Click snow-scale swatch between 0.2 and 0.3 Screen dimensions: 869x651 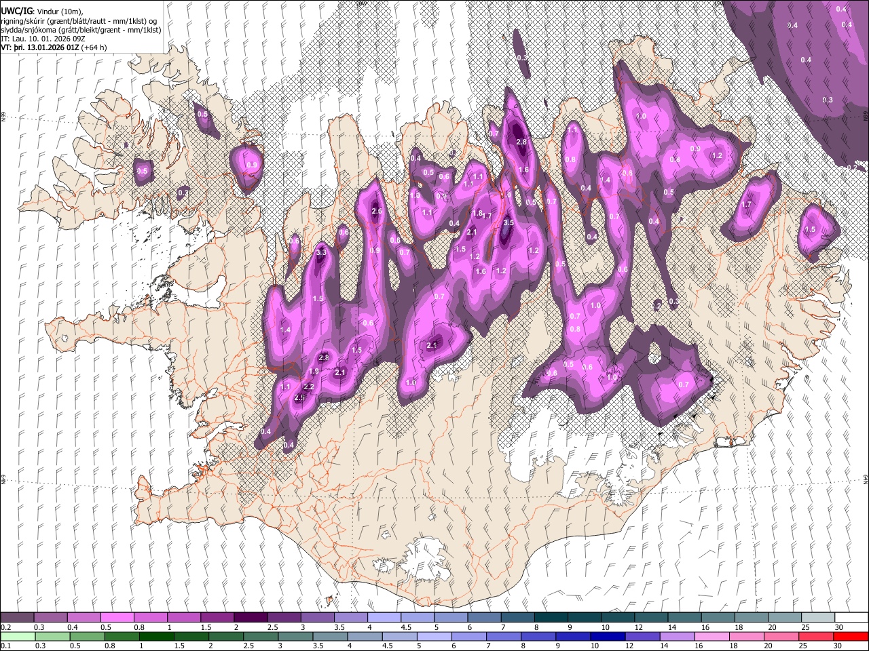[x=18, y=617]
